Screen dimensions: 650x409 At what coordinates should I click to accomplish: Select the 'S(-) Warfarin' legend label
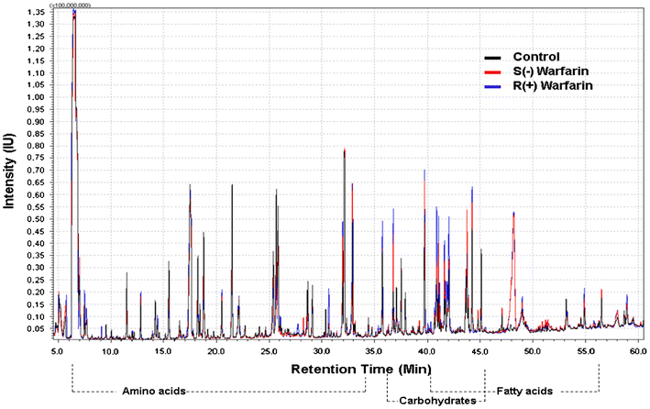coord(550,72)
